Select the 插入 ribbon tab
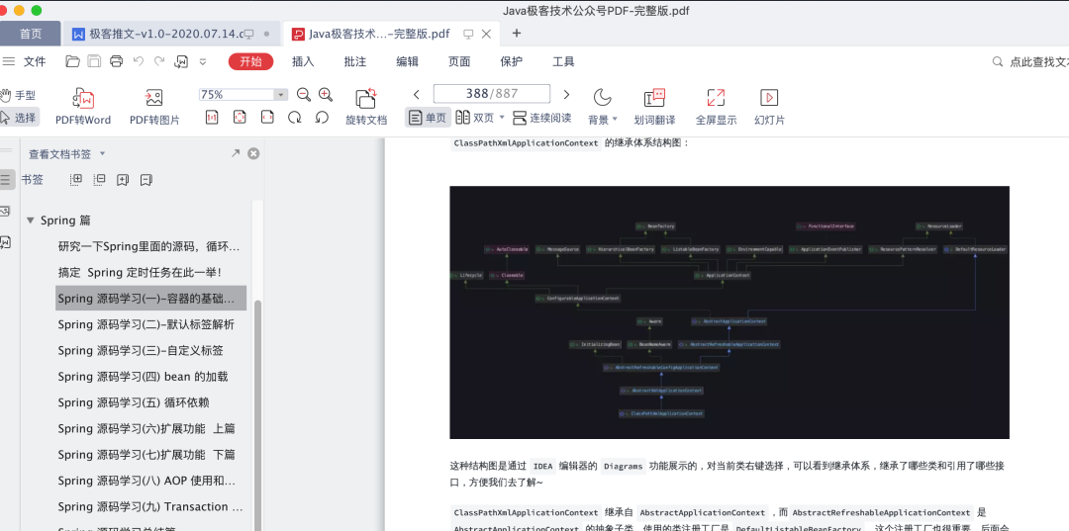This screenshot has width=1069, height=531. pos(303,61)
